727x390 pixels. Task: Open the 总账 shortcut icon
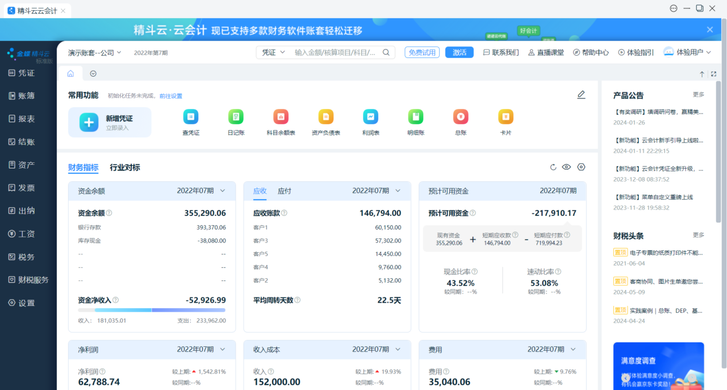[x=461, y=117]
